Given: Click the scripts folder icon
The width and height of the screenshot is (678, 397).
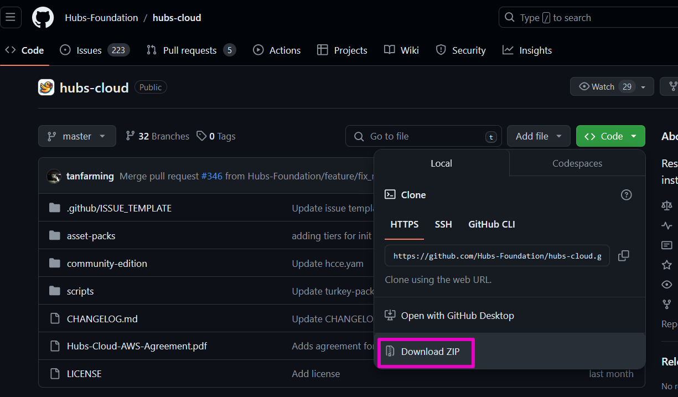Looking at the screenshot, I should coord(54,291).
